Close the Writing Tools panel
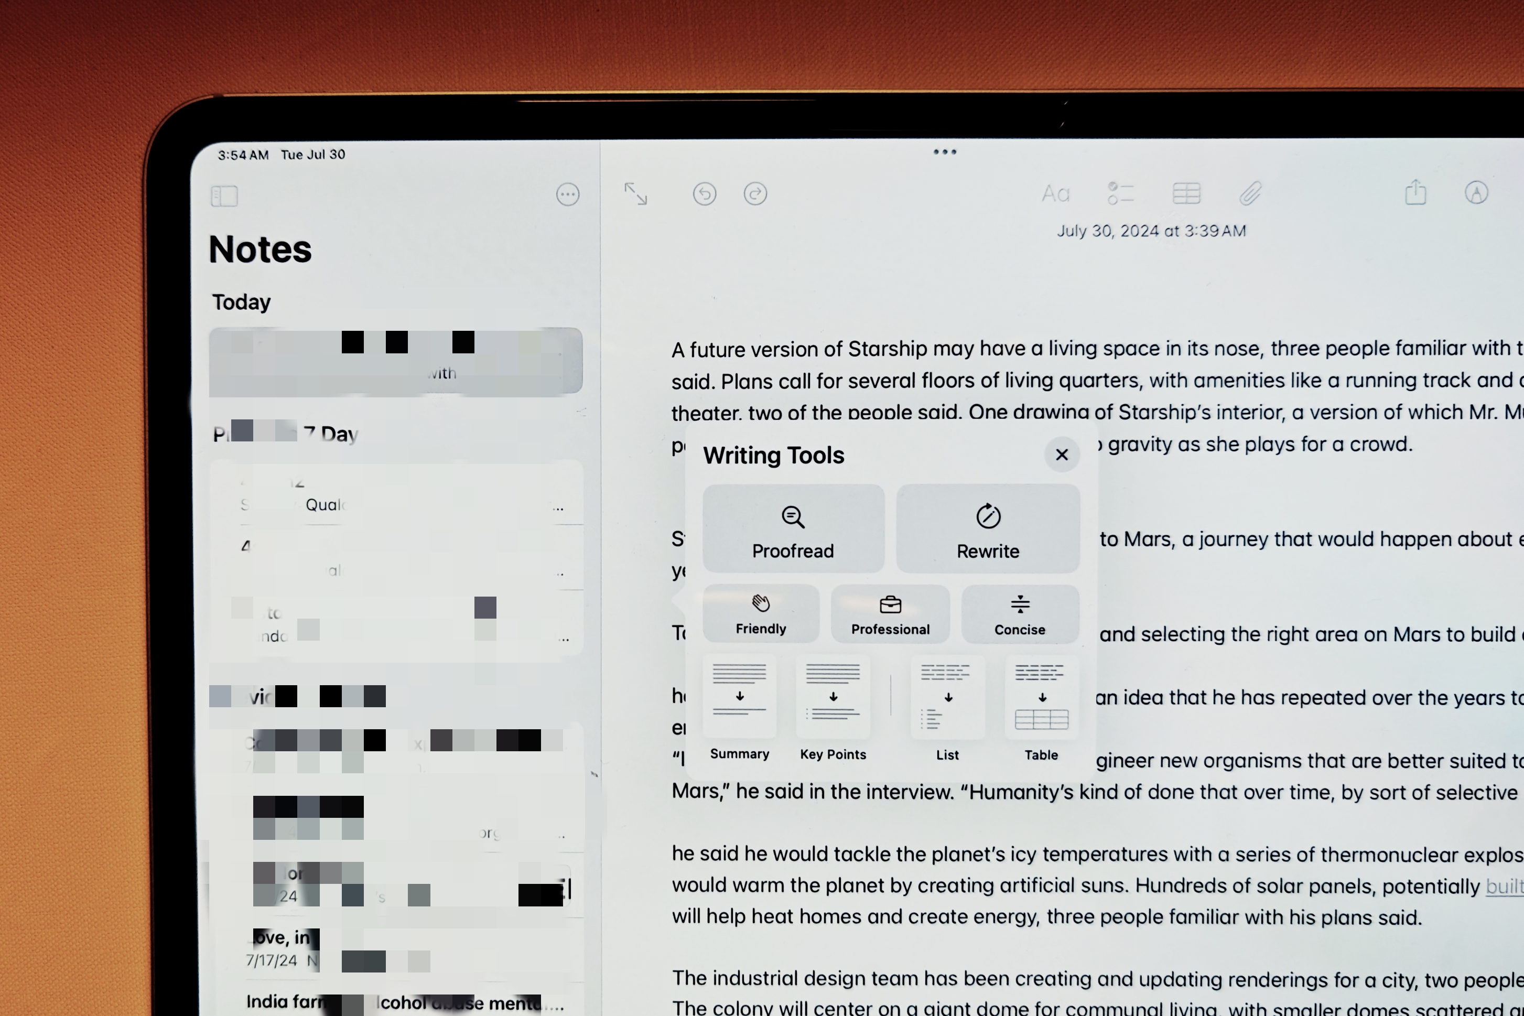Viewport: 1524px width, 1016px height. [x=1063, y=455]
